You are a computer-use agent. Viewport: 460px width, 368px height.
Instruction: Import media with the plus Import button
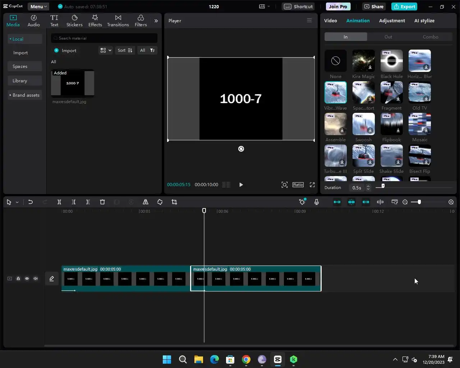coord(65,50)
